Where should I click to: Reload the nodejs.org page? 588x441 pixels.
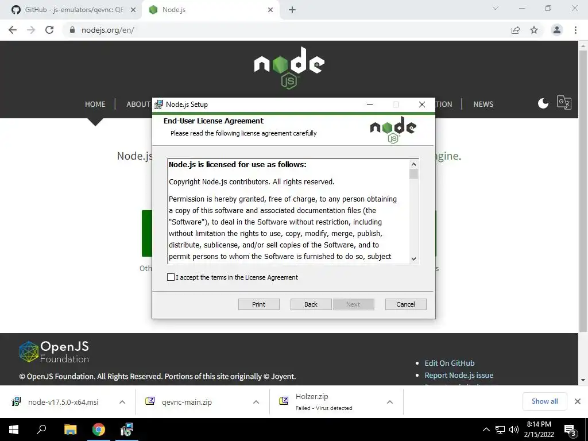click(49, 30)
